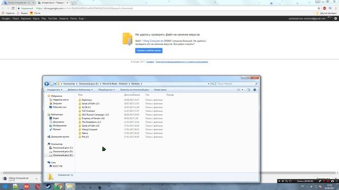This screenshot has height=190, width=339.
Task: Open the green document app on the taskbar
Action: tap(15, 186)
